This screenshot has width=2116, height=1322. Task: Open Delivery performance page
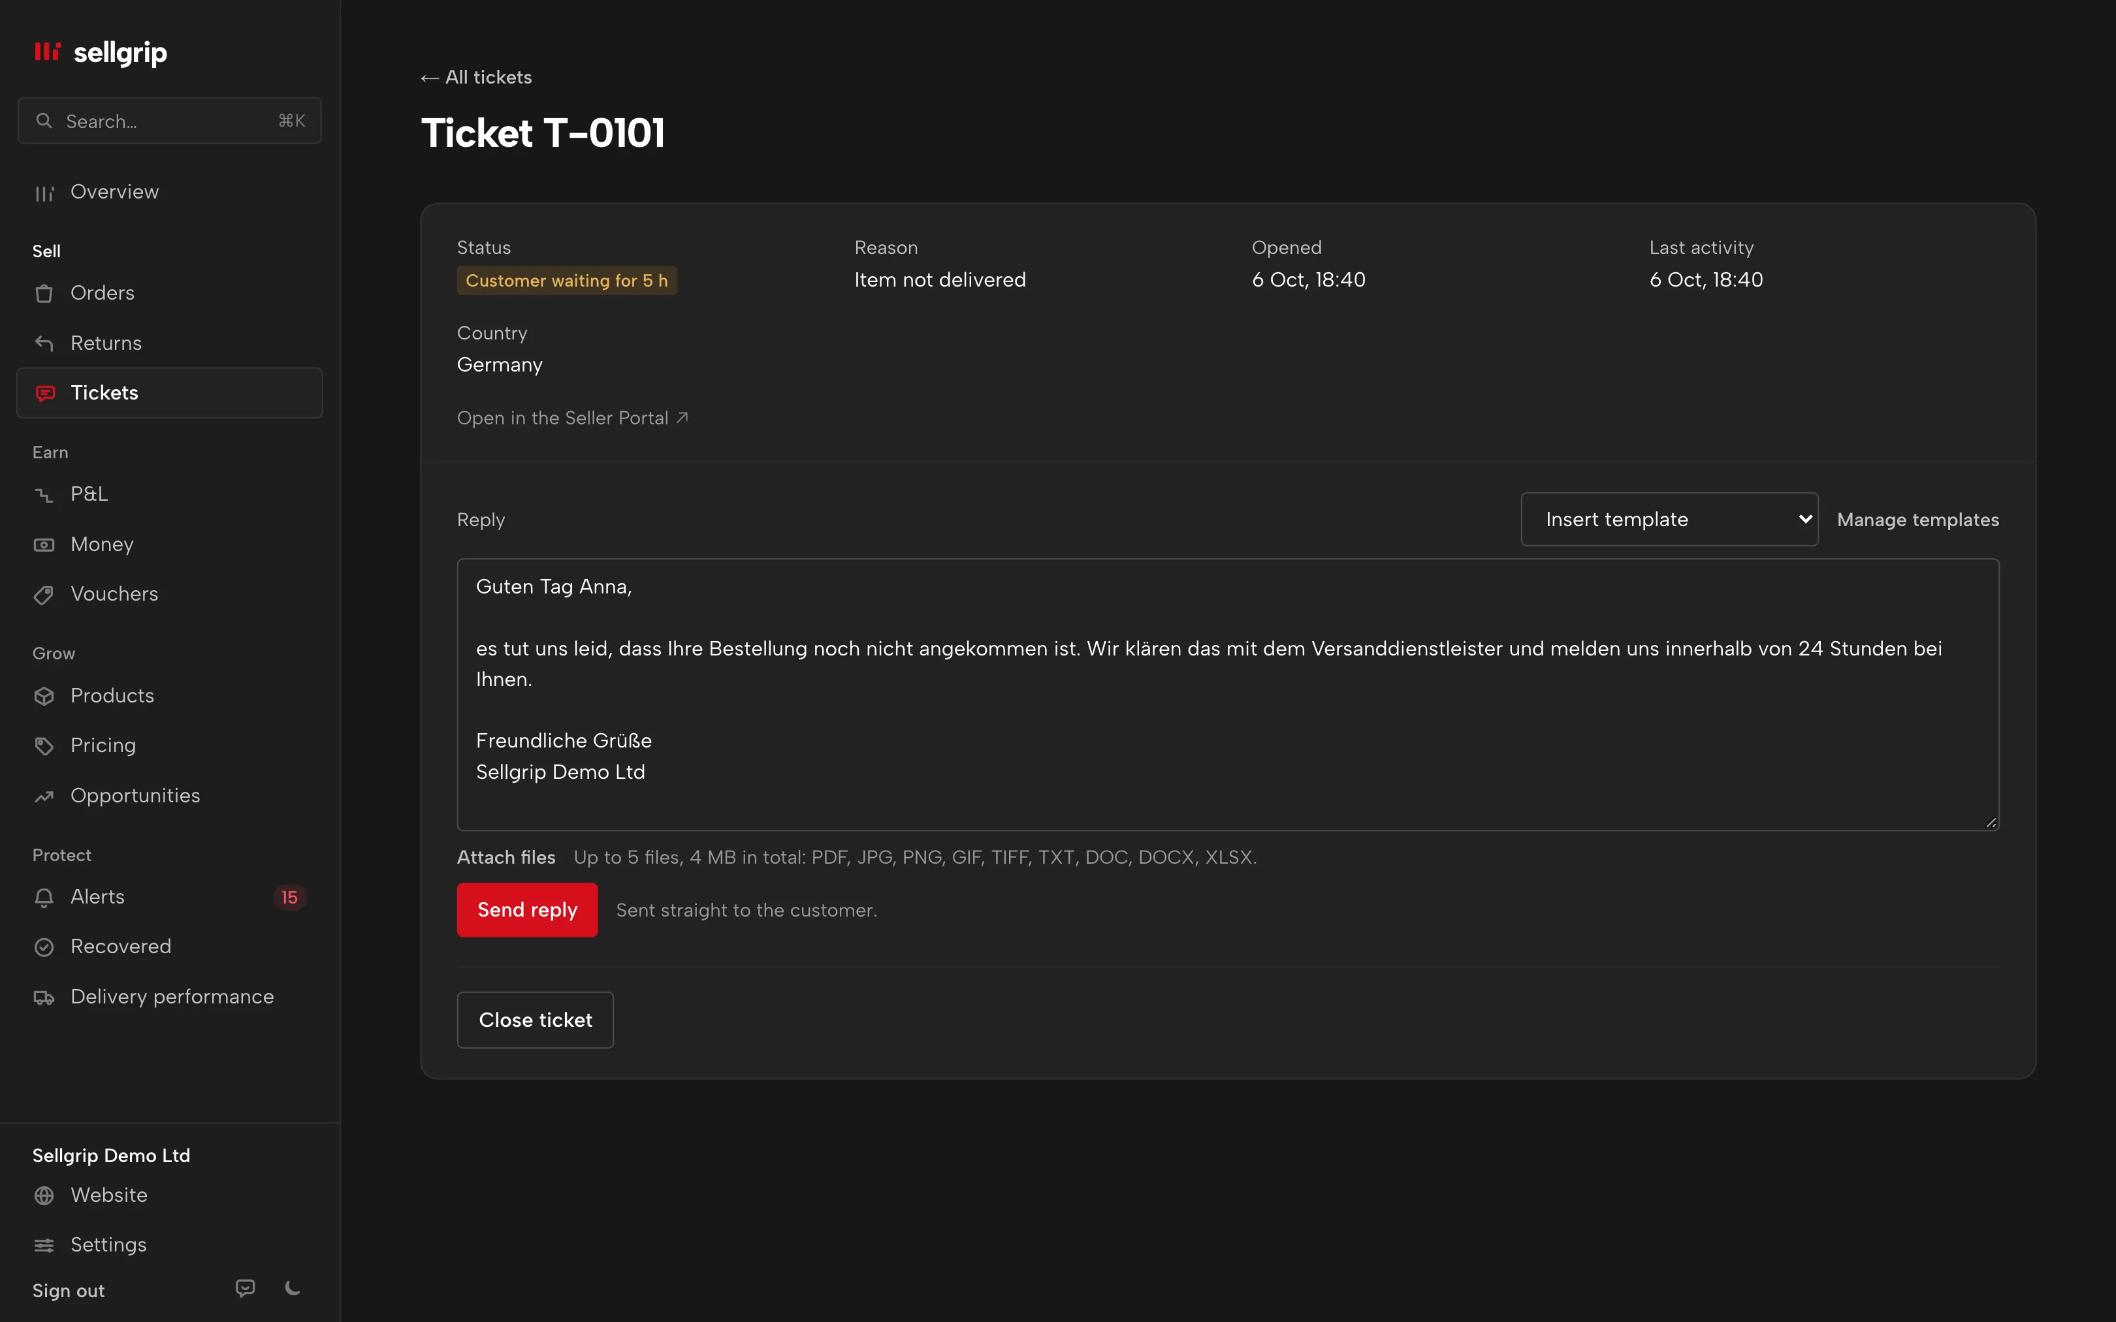pyautogui.click(x=170, y=997)
